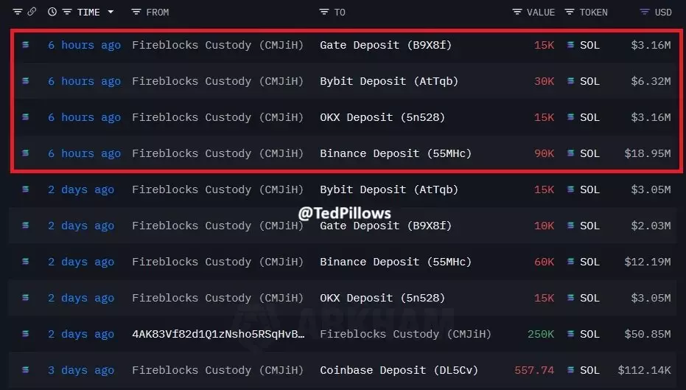Open the TO column filter
Viewport: 686px width, 390px height.
(x=324, y=12)
